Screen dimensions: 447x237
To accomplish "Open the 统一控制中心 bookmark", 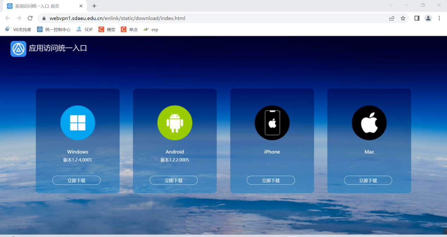I will click(54, 30).
